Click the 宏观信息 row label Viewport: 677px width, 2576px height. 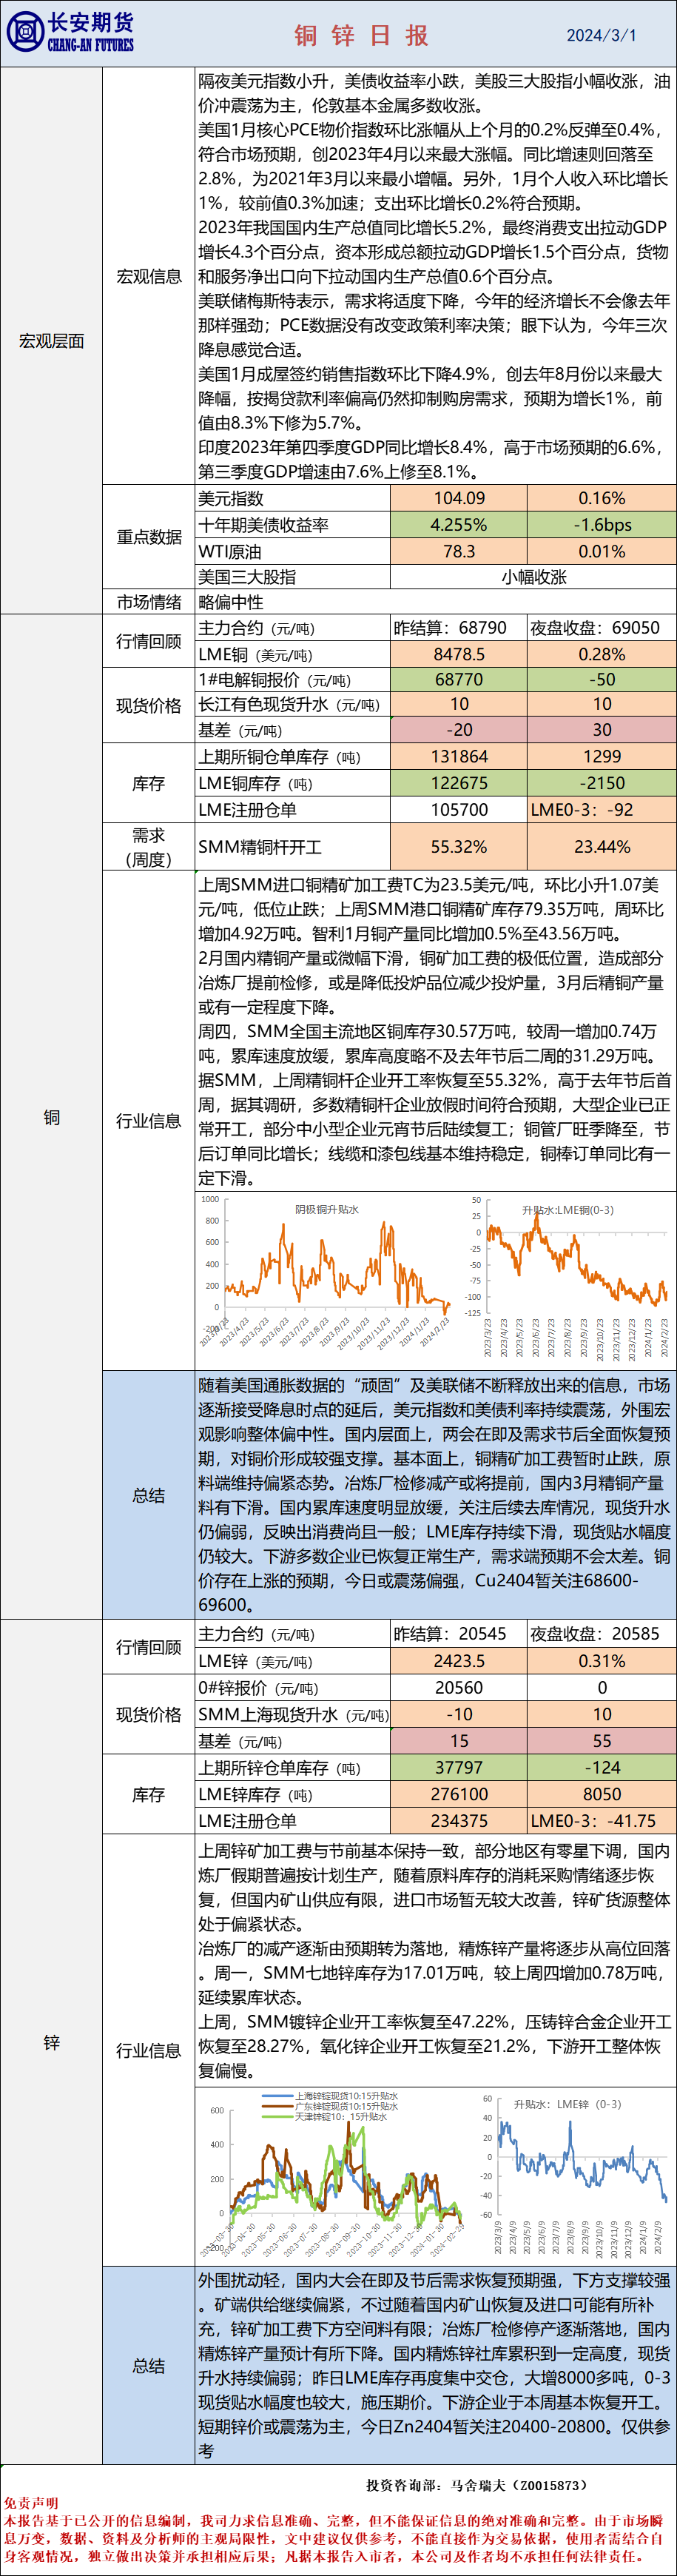(x=149, y=276)
